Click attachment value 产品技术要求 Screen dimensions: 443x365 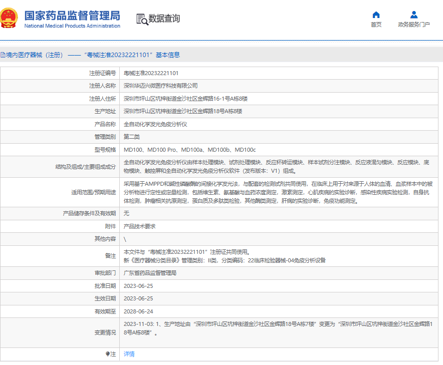click(140, 226)
